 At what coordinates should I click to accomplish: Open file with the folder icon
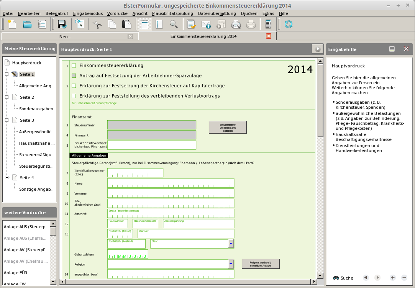tap(27, 25)
